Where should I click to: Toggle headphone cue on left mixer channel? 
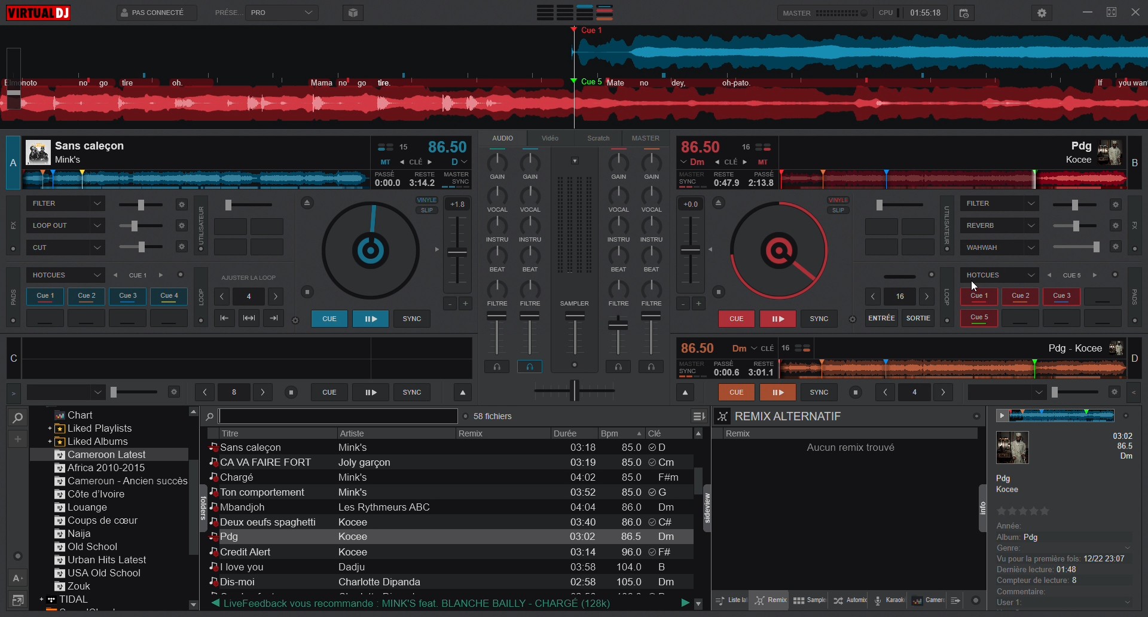click(x=497, y=367)
